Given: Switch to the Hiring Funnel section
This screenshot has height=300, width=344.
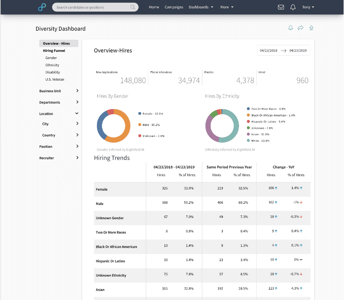Looking at the screenshot, I should 54,50.
